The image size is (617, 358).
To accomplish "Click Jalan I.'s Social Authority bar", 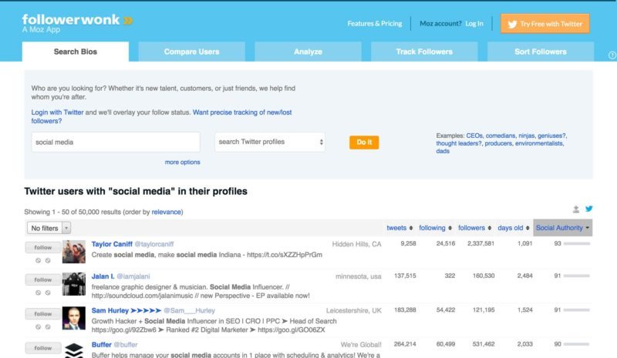I will pyautogui.click(x=577, y=276).
